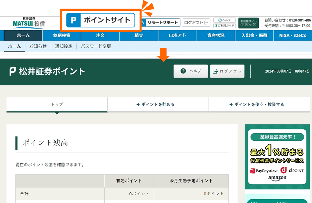Click the ヘルプ button in the green header
Screen dimensions: 312x203
point(191,71)
